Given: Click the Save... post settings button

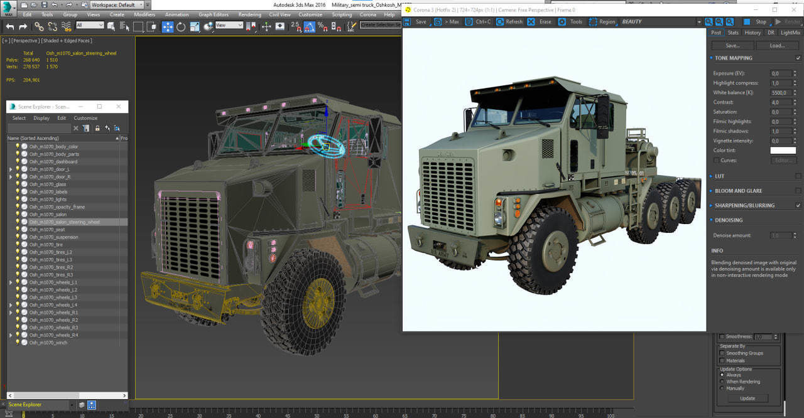Looking at the screenshot, I should [733, 45].
